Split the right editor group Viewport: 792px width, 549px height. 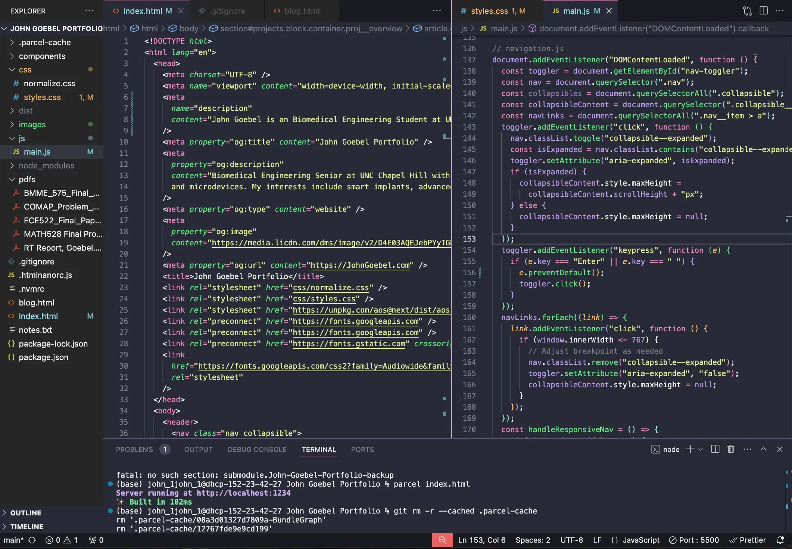point(764,11)
